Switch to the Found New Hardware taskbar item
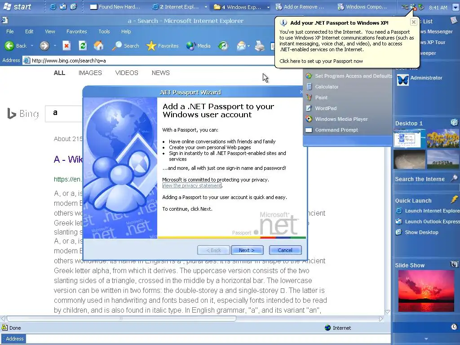The height and width of the screenshot is (345, 460). [115, 7]
